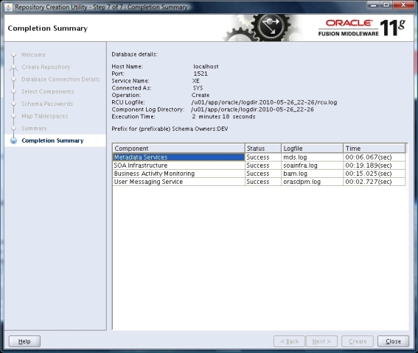The width and height of the screenshot is (418, 353).
Task: Click the SYS connected-as value
Action: tap(198, 88)
